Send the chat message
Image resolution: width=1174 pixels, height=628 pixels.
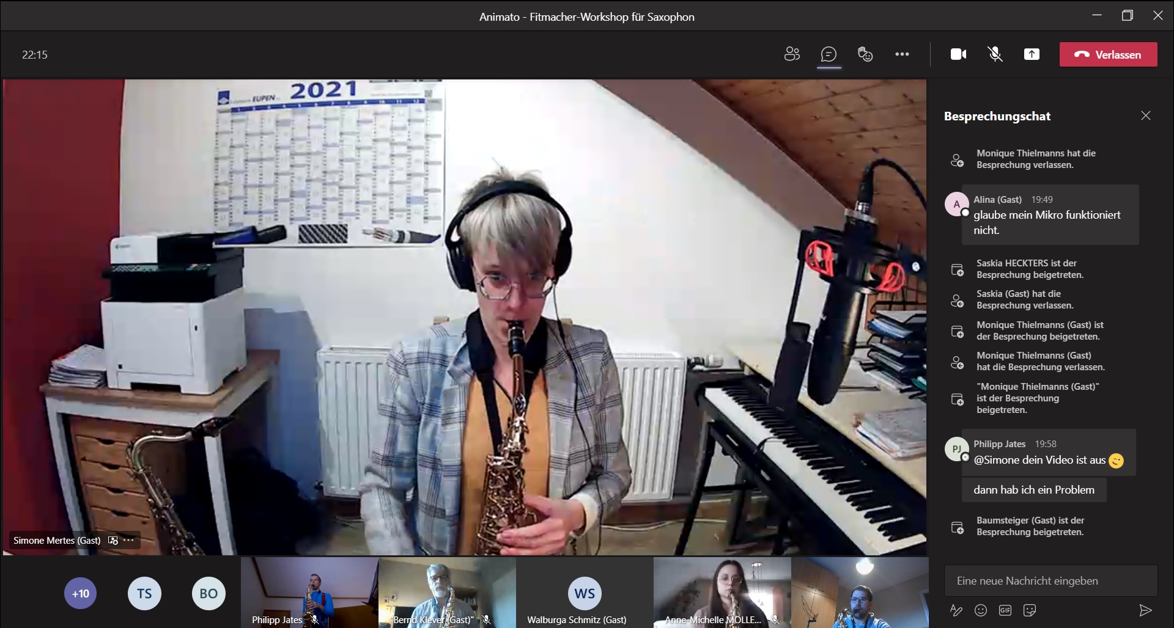[x=1145, y=610]
